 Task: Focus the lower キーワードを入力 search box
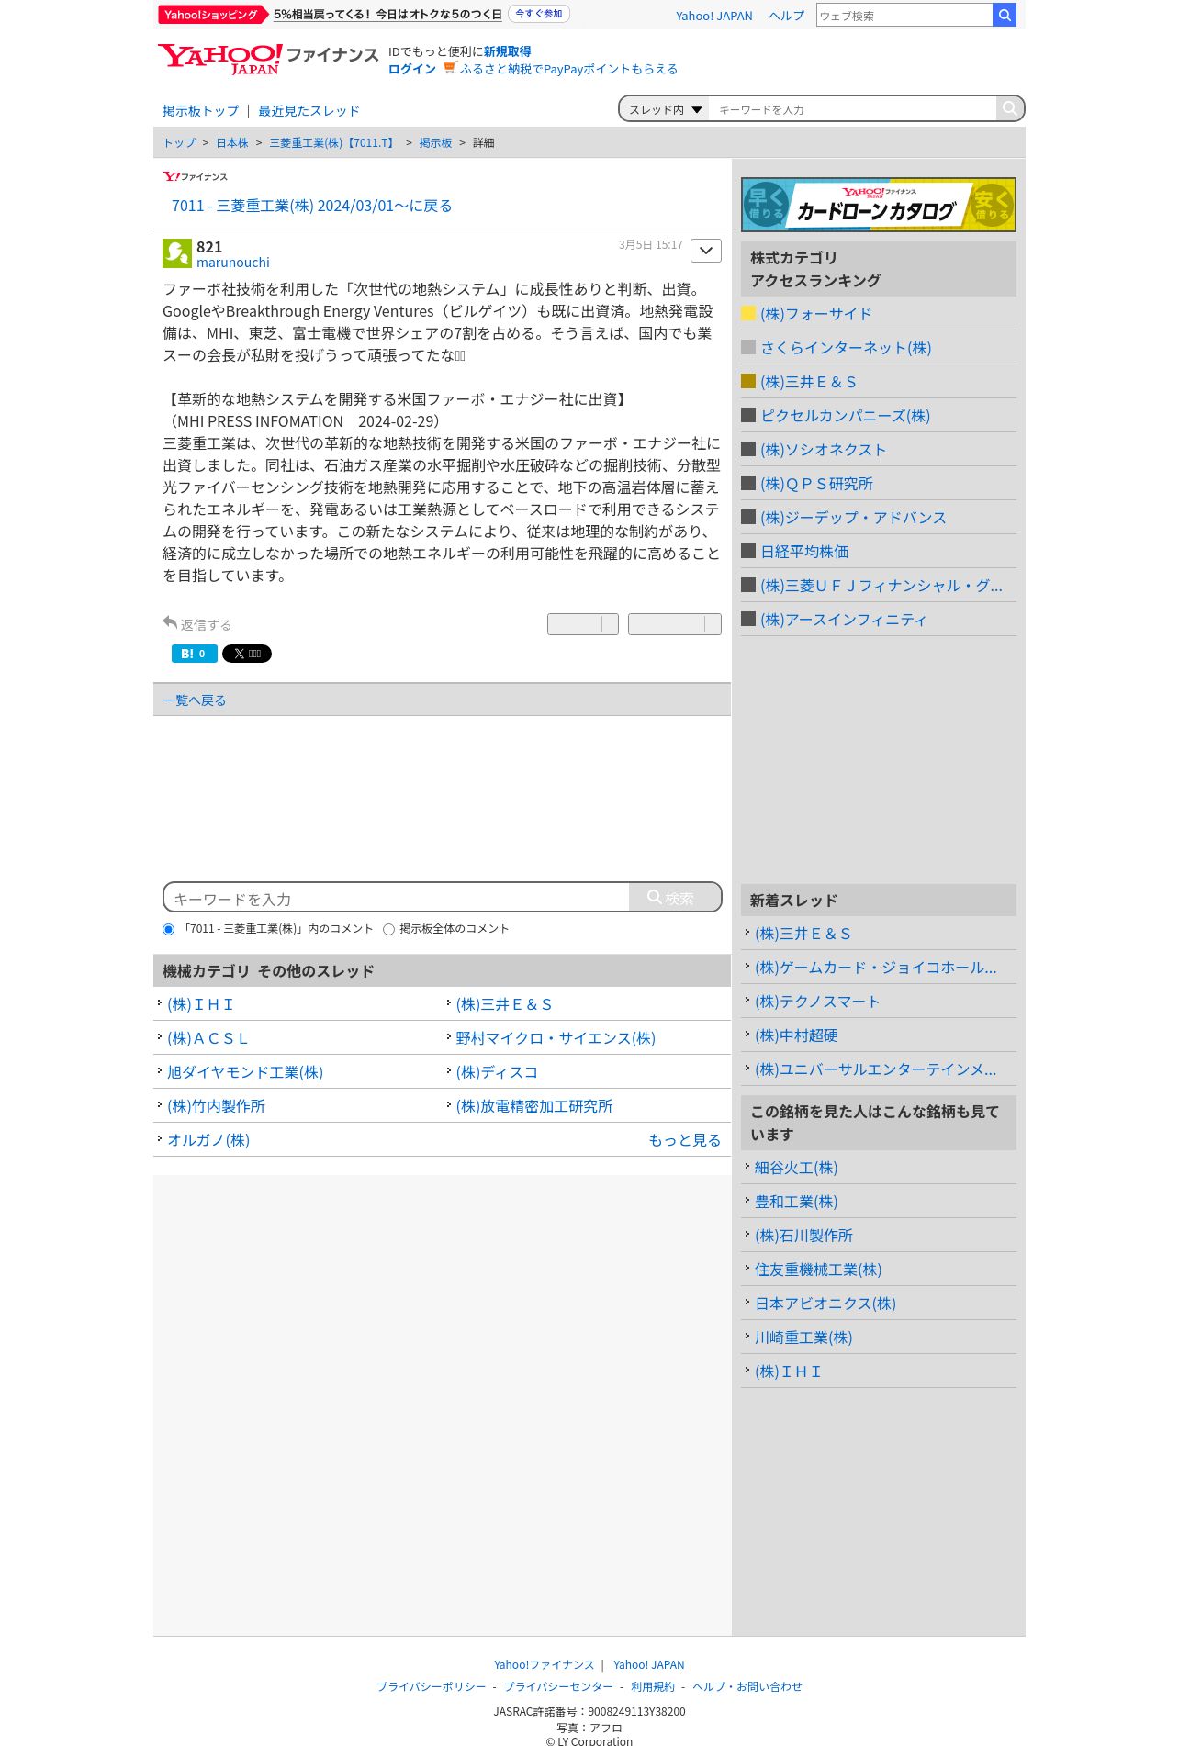tap(397, 898)
